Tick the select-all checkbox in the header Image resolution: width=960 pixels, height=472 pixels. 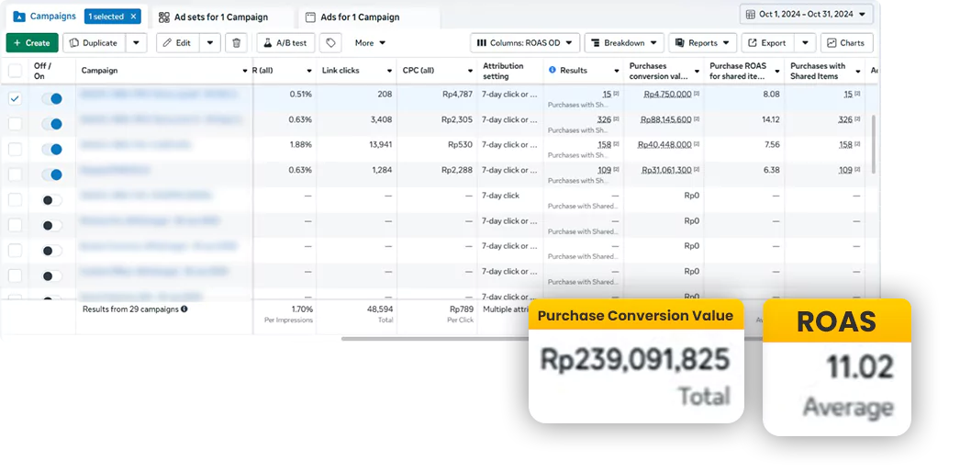(x=15, y=71)
